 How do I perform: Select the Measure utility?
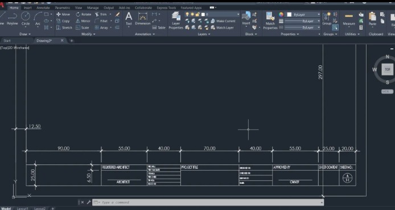[349, 20]
